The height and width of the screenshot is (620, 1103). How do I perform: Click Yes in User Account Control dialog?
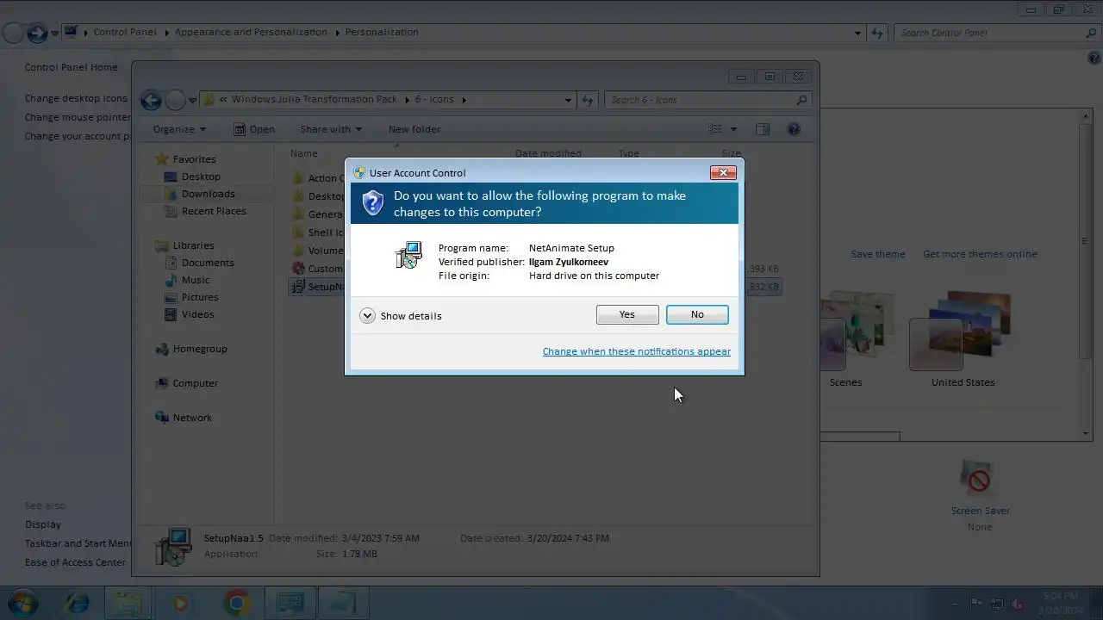(627, 315)
